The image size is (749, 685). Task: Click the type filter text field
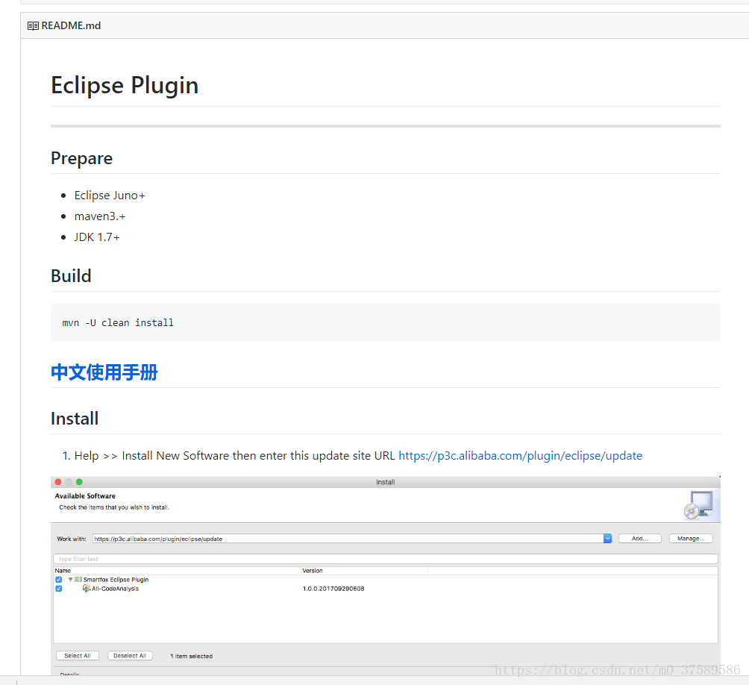click(386, 559)
